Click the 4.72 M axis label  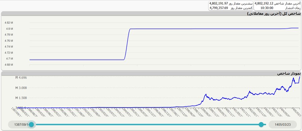click(9, 53)
